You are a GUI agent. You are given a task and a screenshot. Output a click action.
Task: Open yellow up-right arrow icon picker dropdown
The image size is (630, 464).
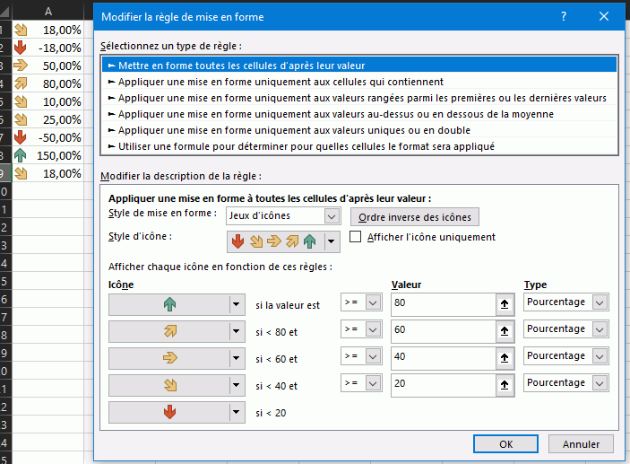tap(237, 331)
